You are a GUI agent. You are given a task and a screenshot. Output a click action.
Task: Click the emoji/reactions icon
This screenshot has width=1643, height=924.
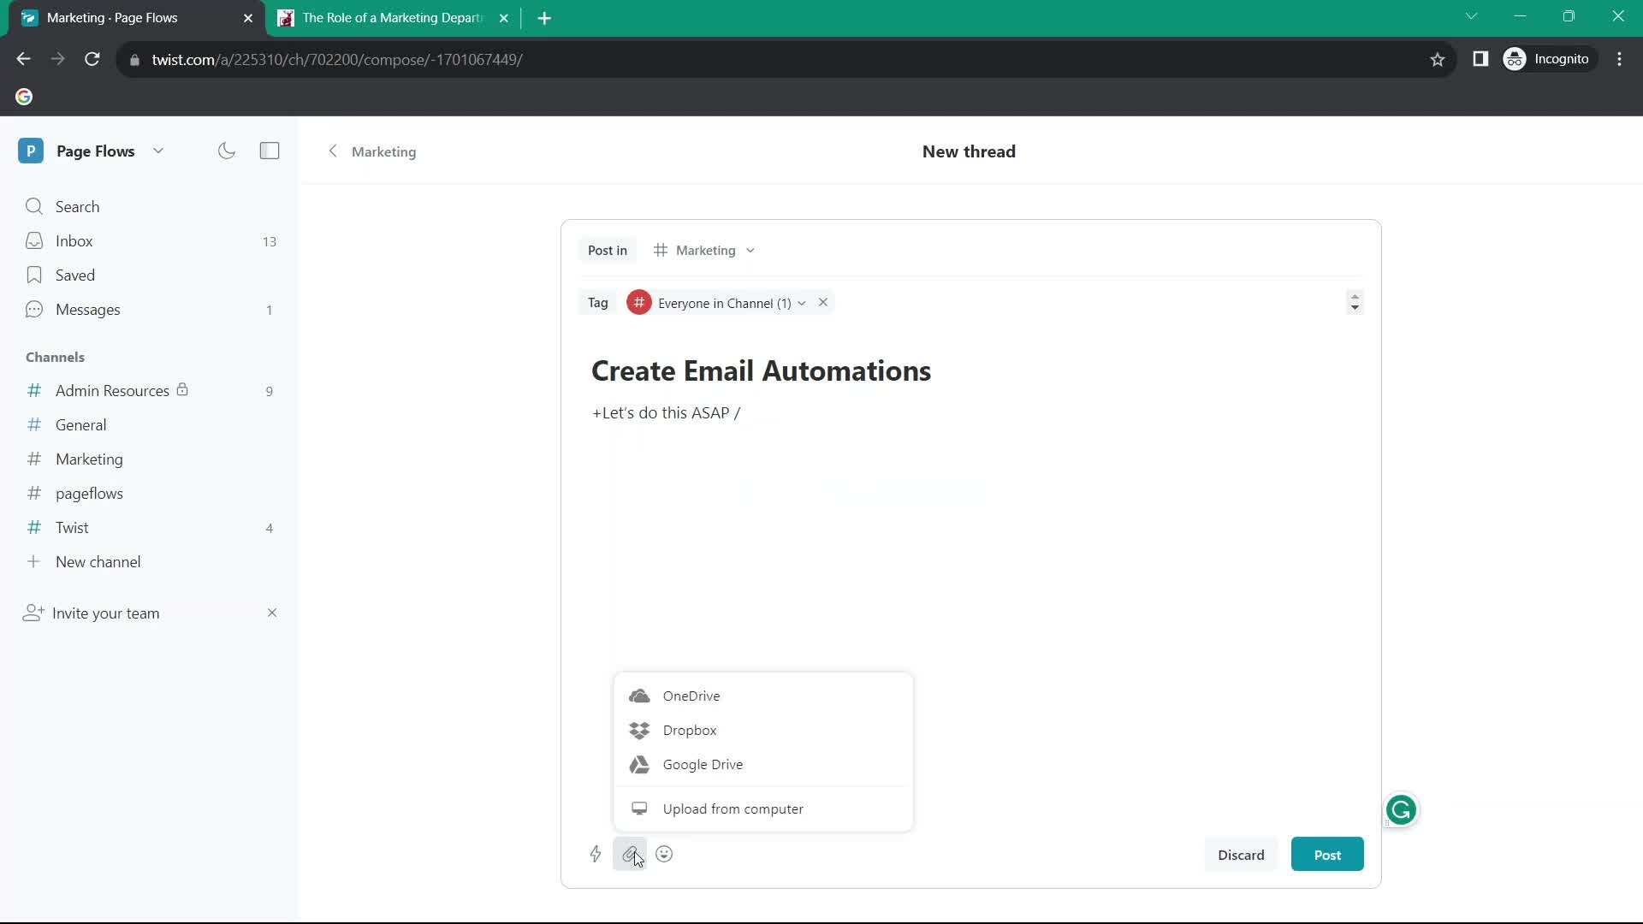pos(665,856)
